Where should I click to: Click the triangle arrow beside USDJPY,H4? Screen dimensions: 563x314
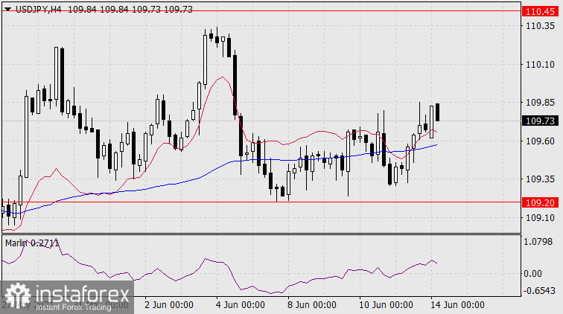pos(7,9)
